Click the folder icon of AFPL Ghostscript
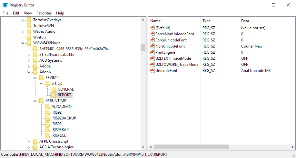296x158 pixels. [x=35, y=141]
